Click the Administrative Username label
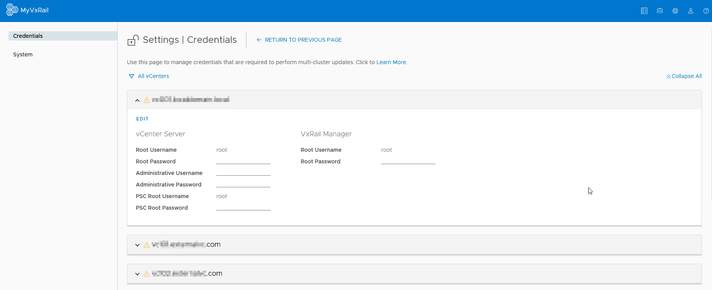This screenshot has height=290, width=712. pyautogui.click(x=169, y=173)
